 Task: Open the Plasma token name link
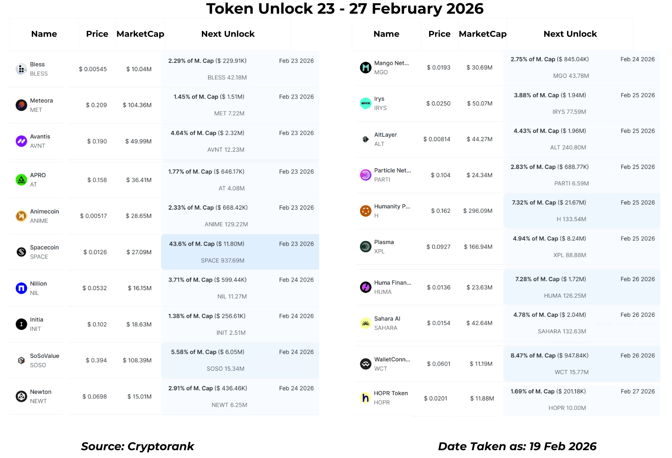[x=384, y=242]
